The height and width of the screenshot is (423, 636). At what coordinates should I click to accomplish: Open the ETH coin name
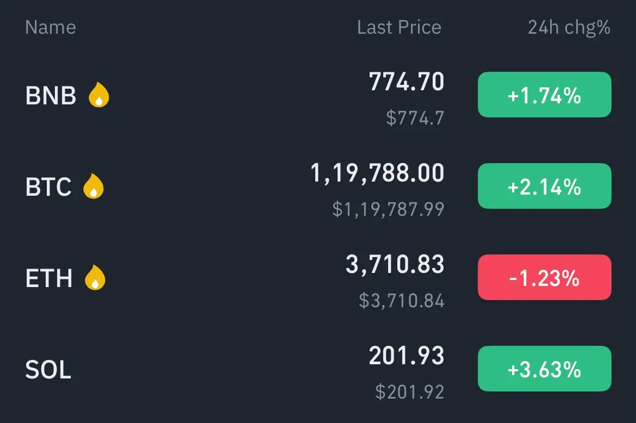[x=49, y=278]
